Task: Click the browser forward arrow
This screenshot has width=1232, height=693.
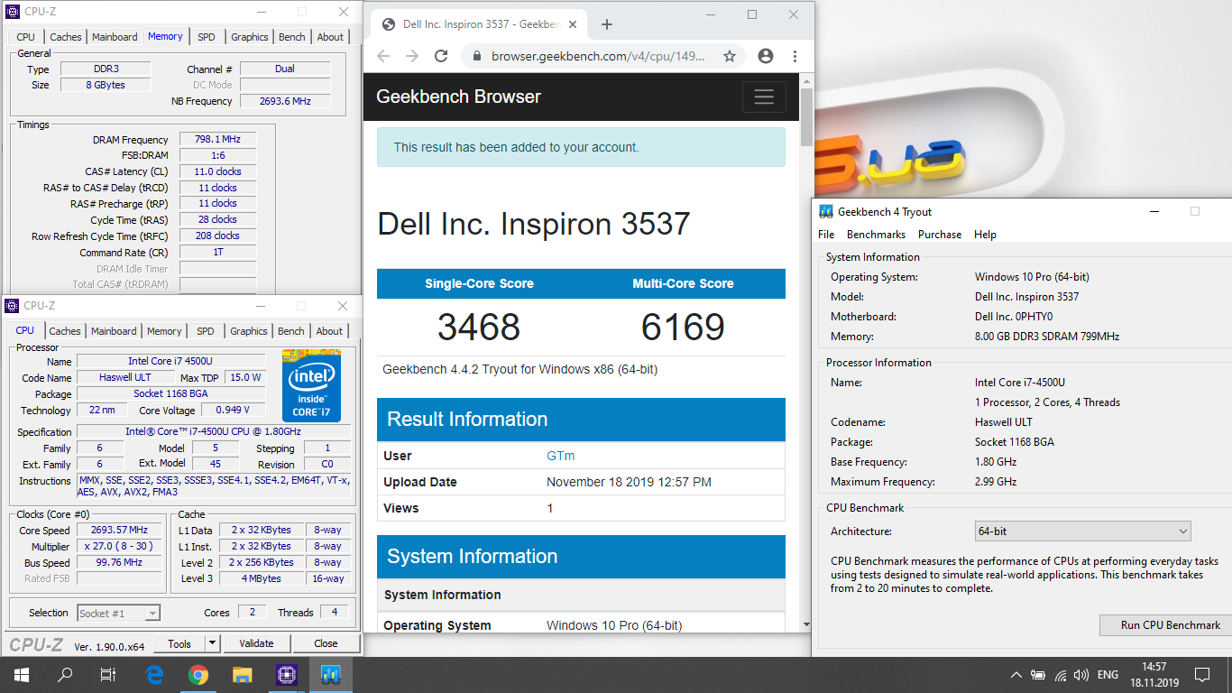Action: pos(412,56)
